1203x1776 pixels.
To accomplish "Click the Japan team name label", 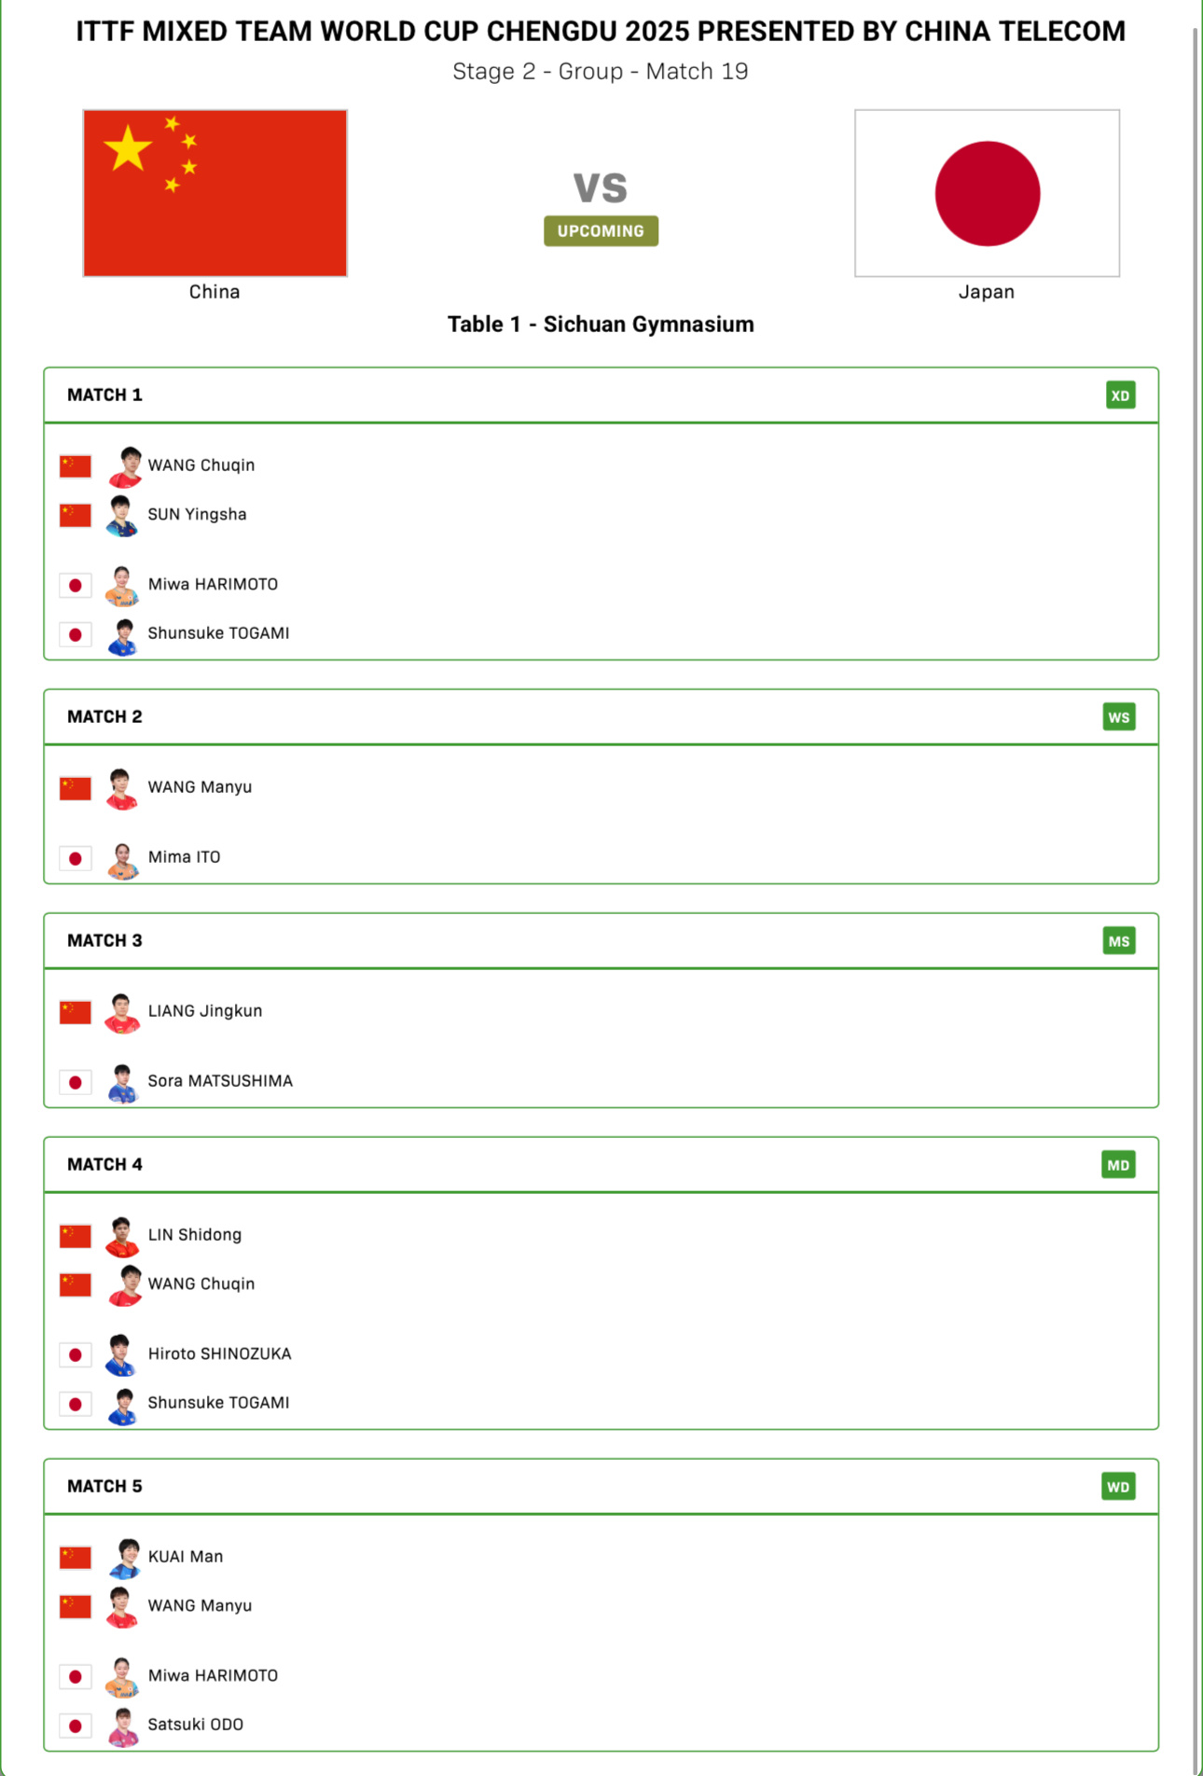I will [x=987, y=292].
